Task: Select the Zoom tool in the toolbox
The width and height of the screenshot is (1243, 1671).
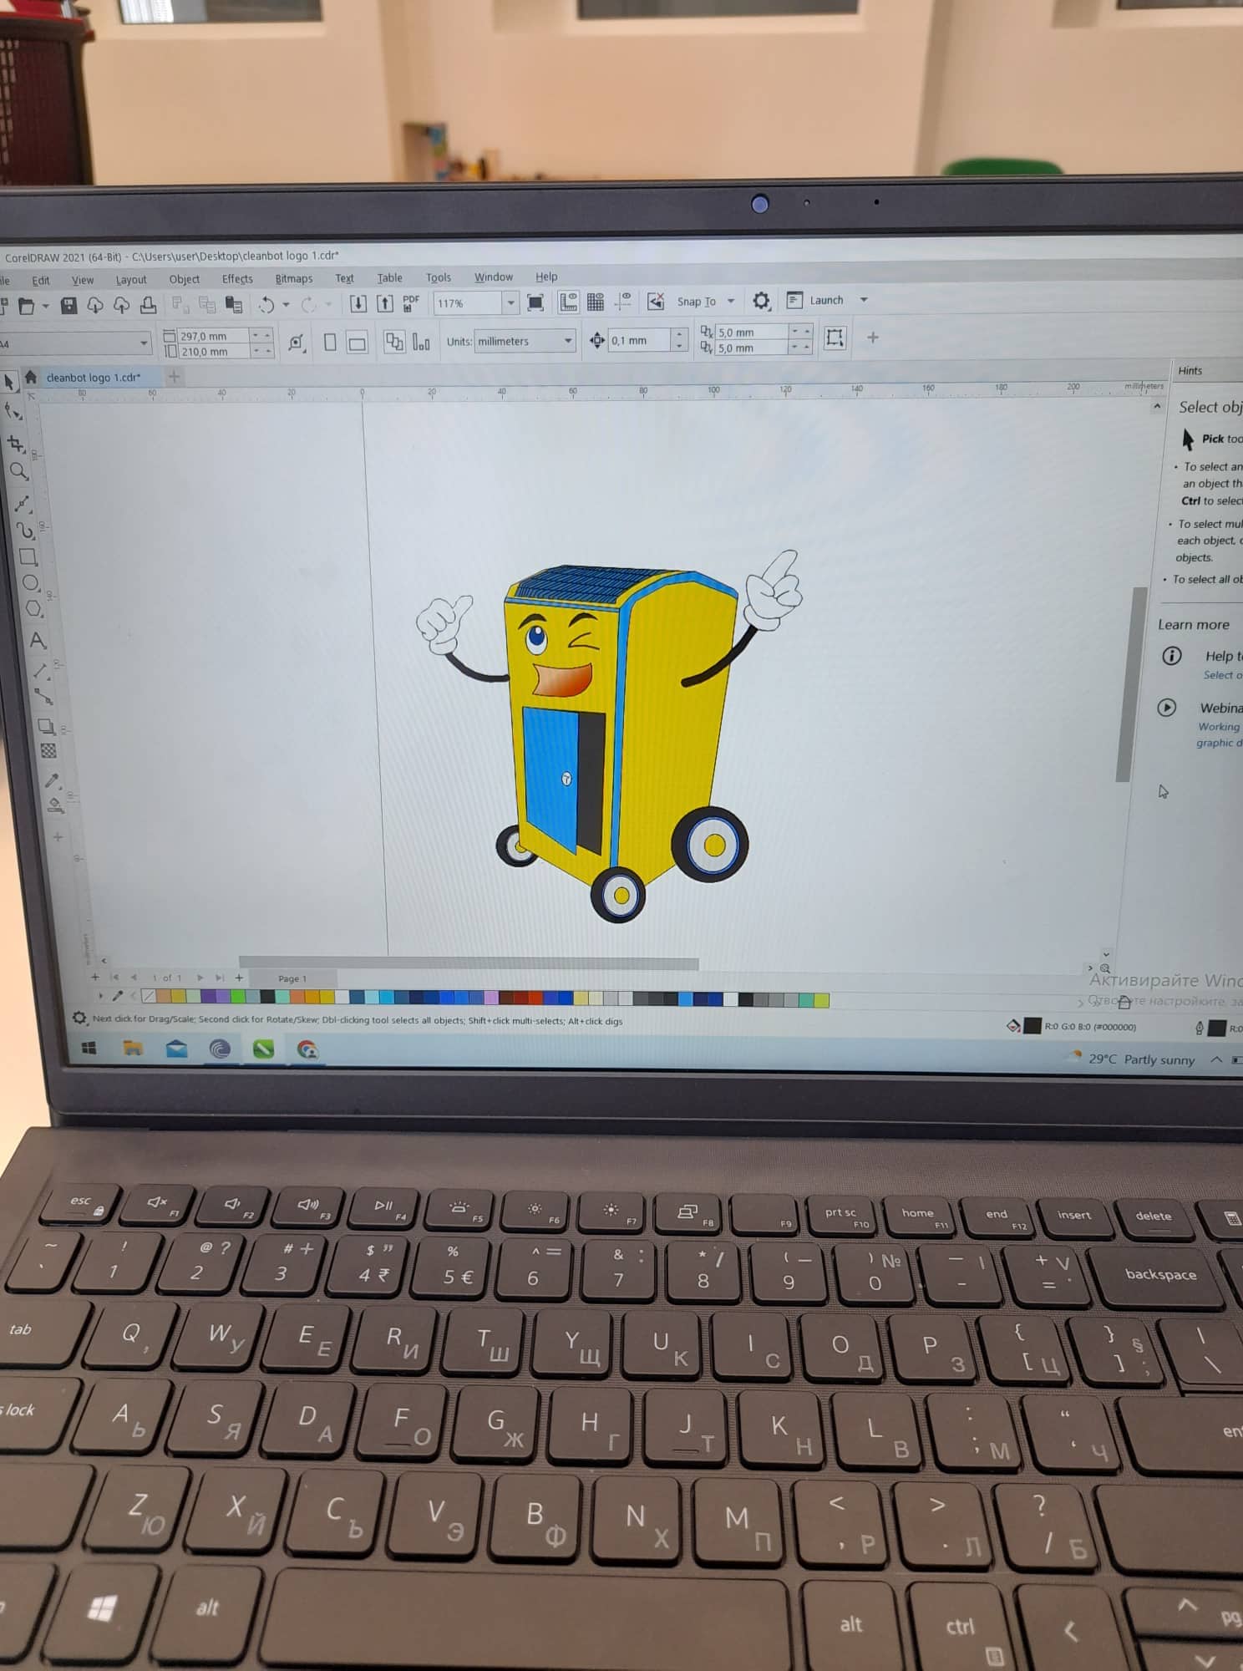Action: (18, 472)
